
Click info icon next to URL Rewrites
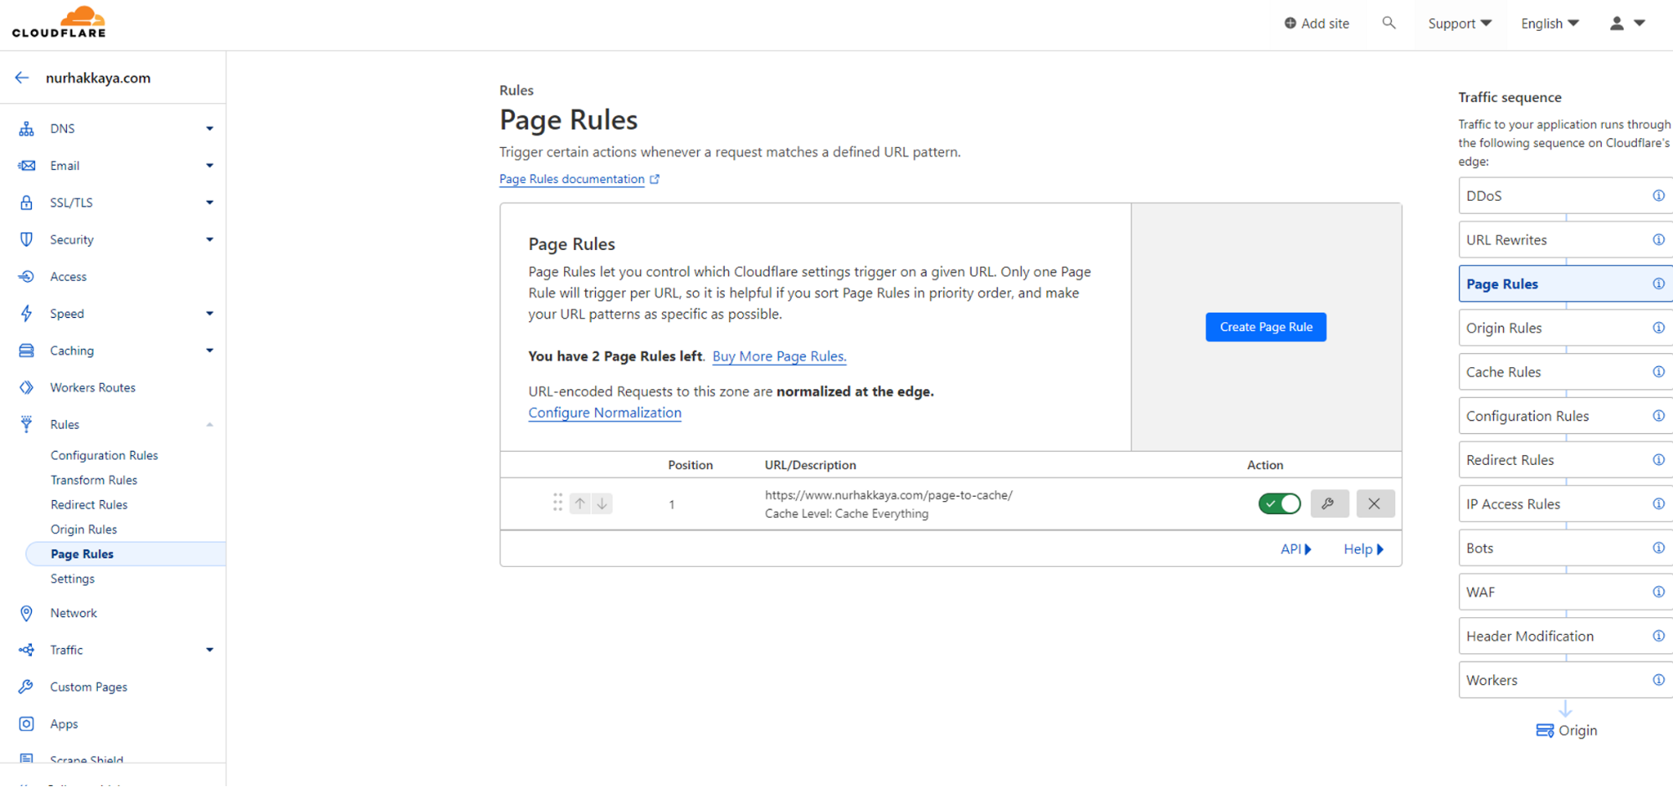coord(1658,240)
